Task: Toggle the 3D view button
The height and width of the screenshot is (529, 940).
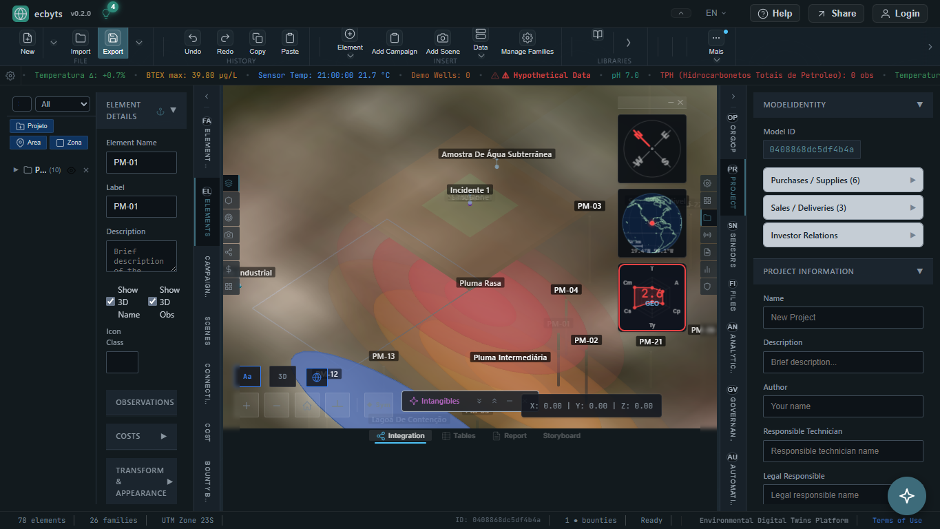Action: click(x=282, y=377)
